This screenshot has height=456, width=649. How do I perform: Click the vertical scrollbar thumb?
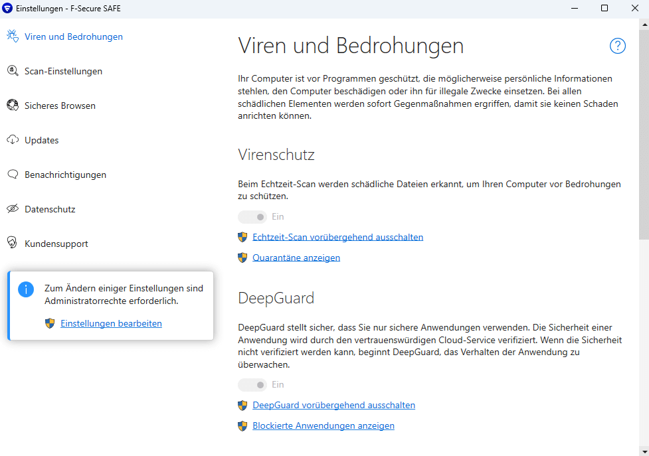[644, 133]
